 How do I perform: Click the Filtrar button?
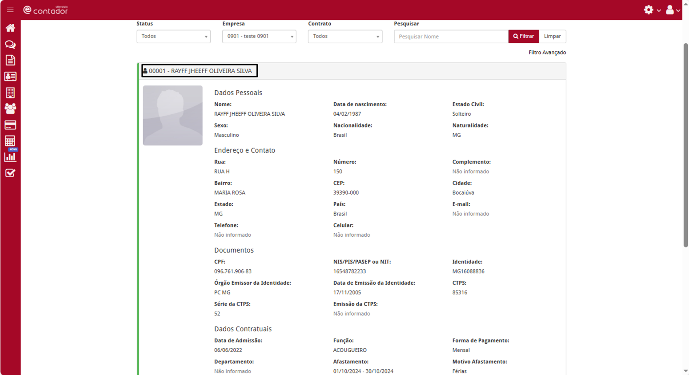click(523, 36)
